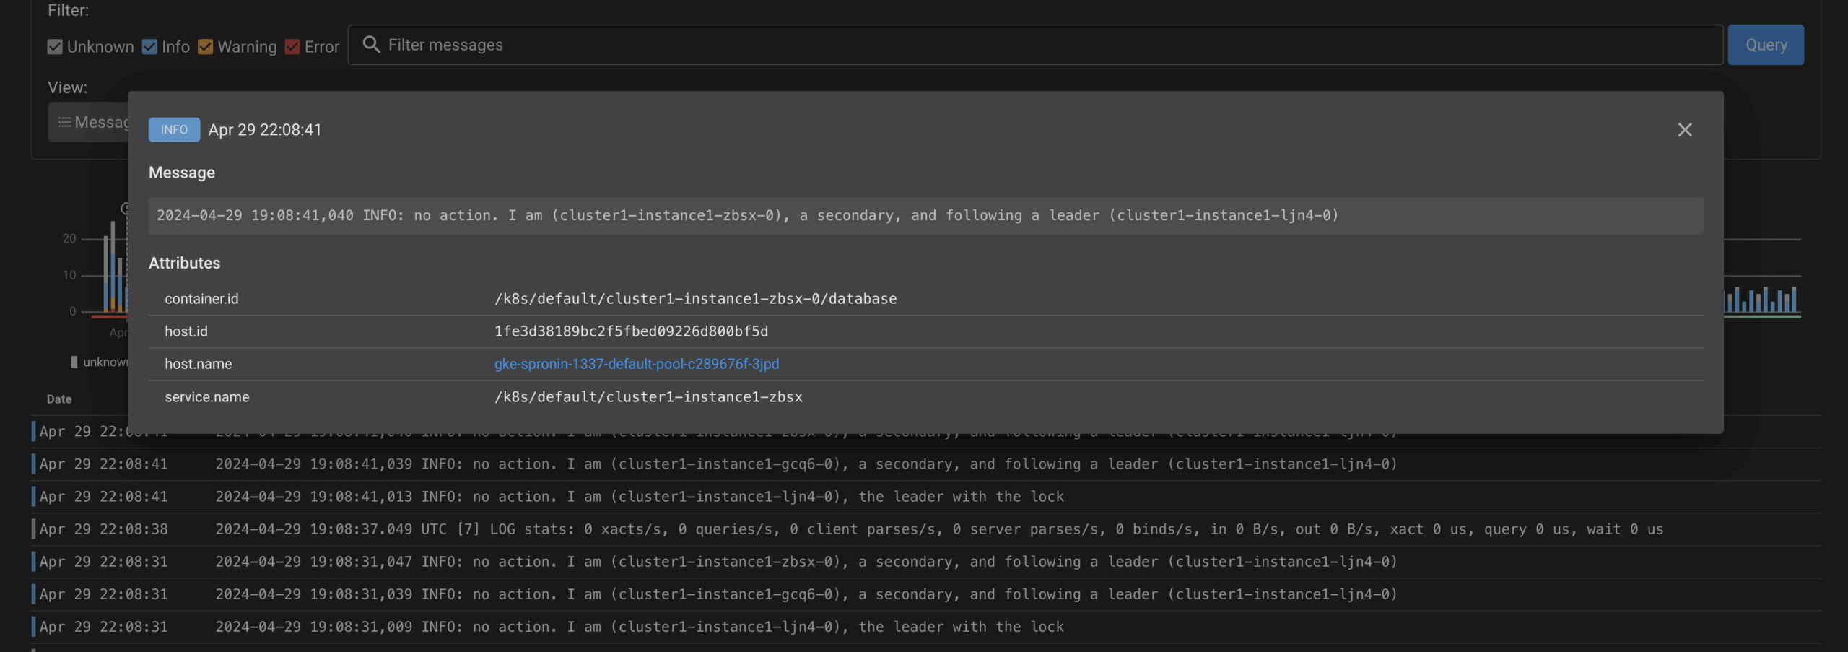Click the unknown legend swatch under chart

click(74, 362)
